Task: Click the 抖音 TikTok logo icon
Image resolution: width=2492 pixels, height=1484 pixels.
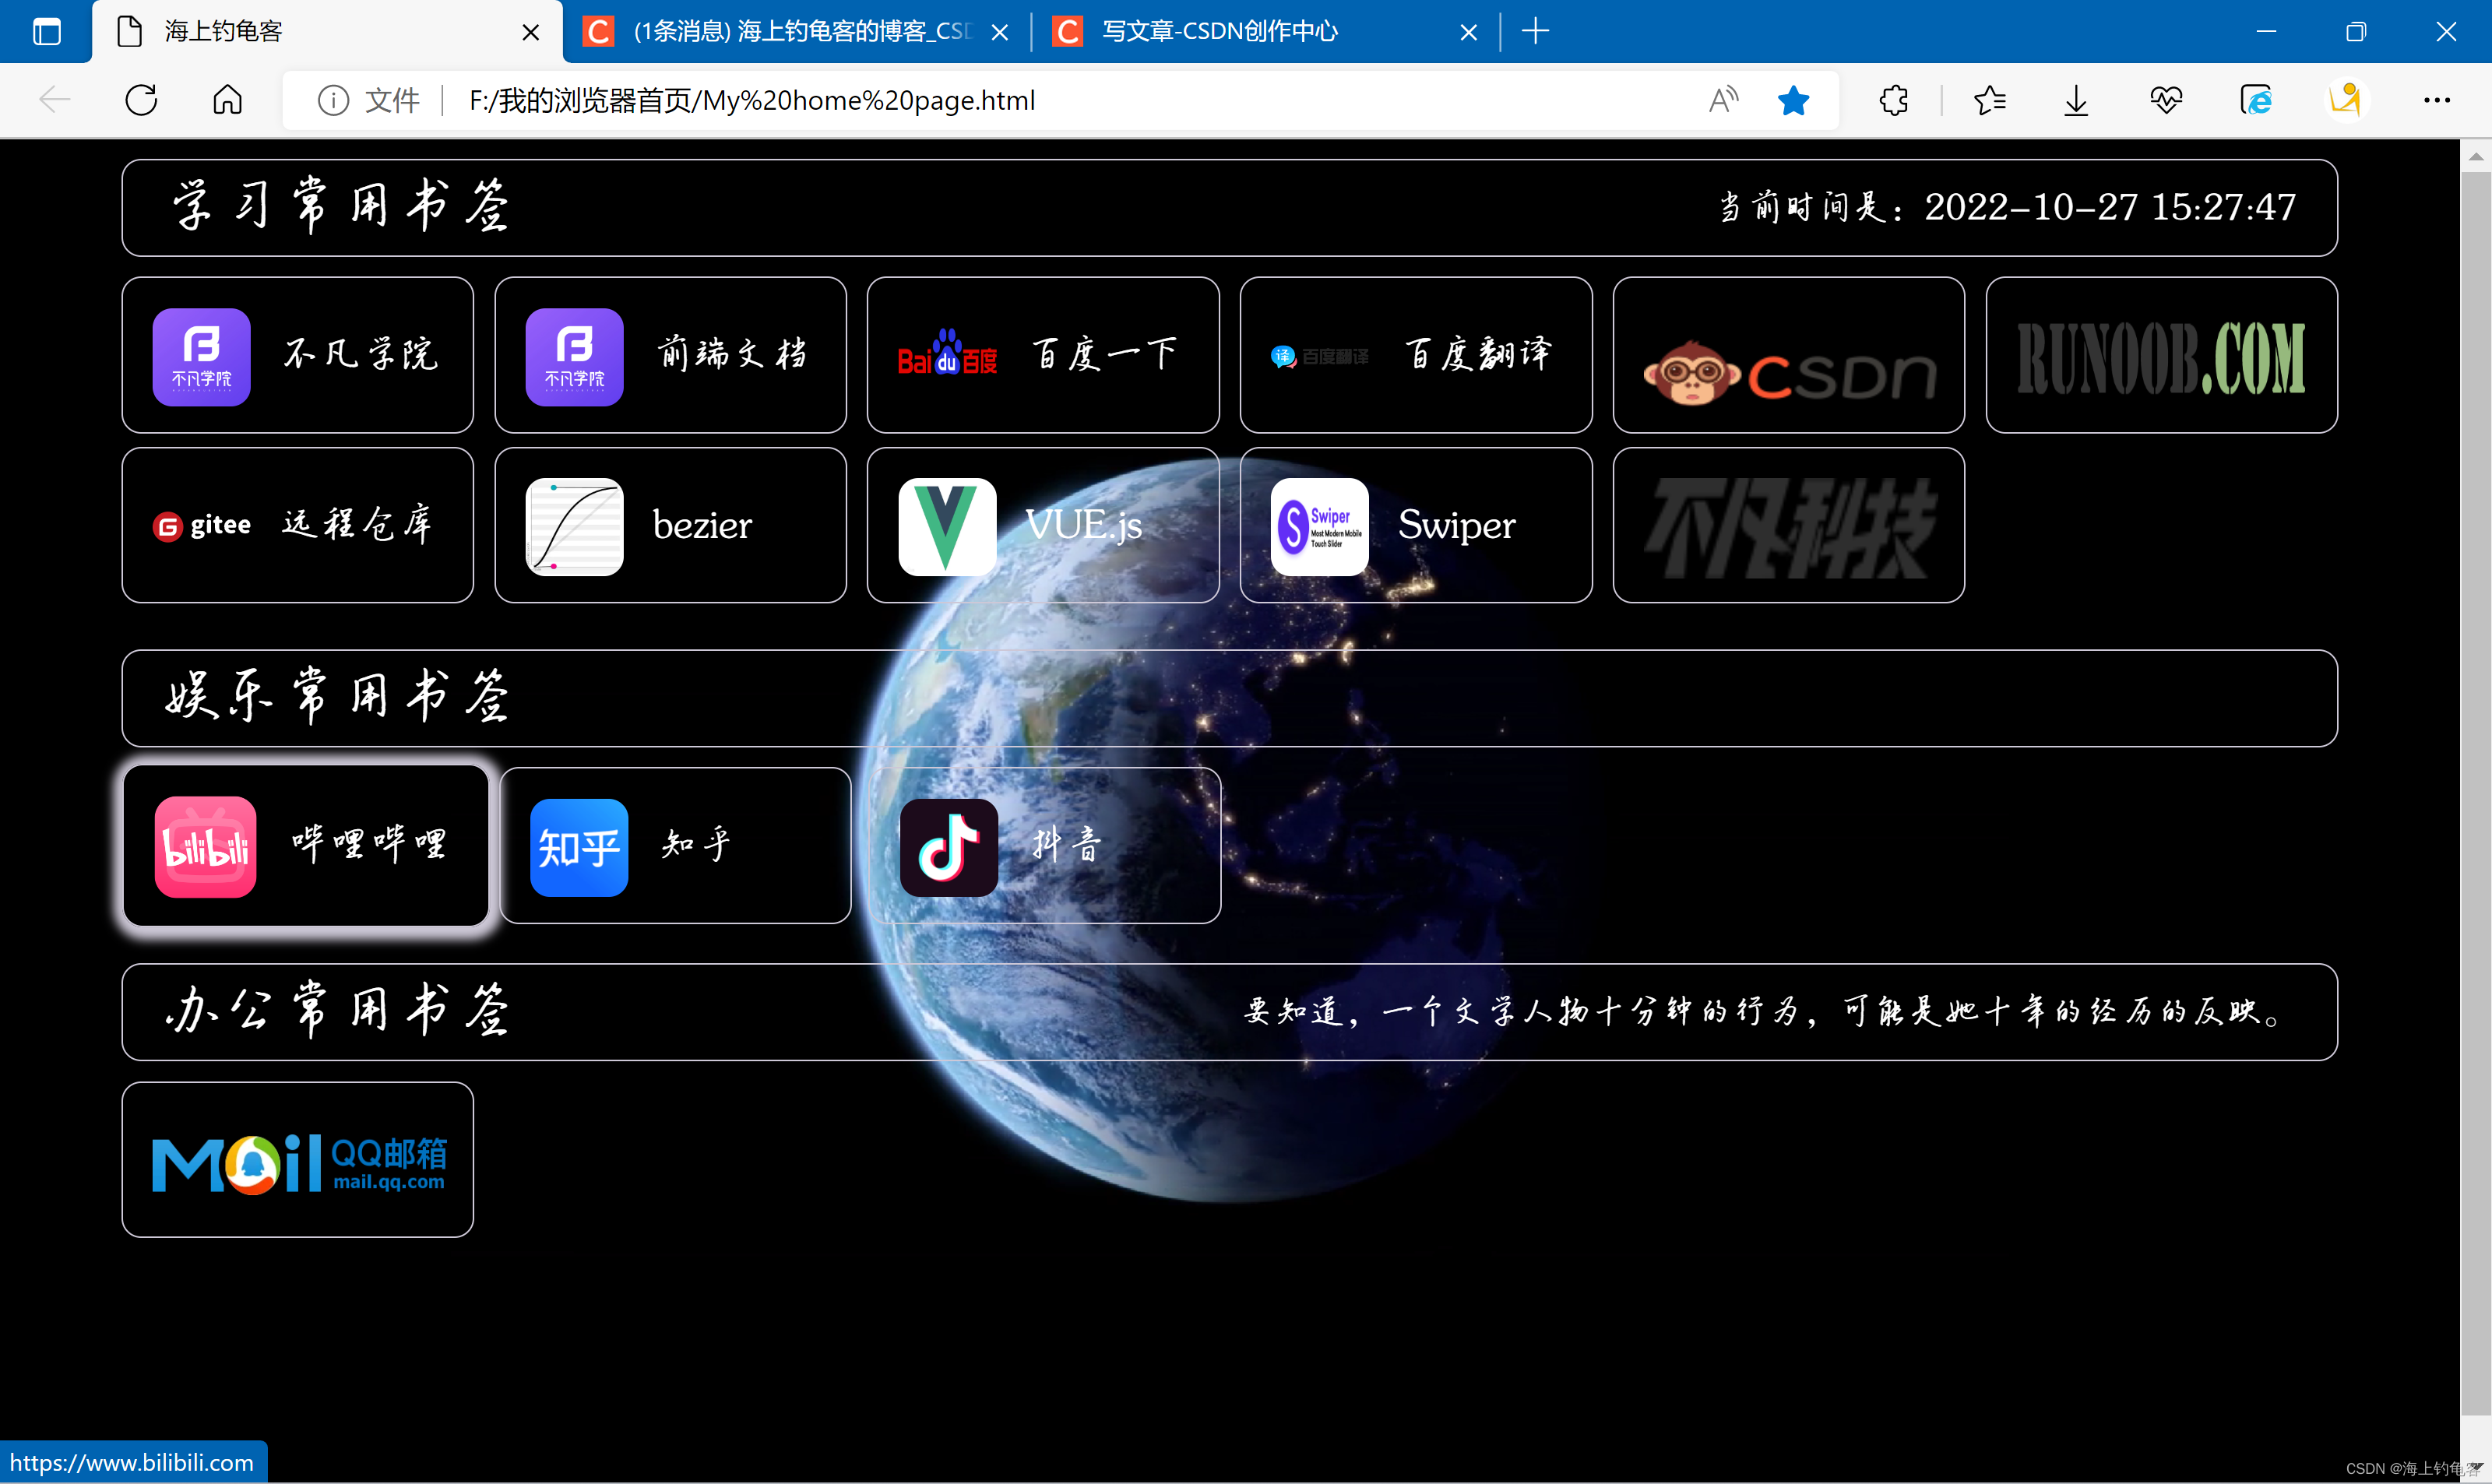Action: point(949,848)
